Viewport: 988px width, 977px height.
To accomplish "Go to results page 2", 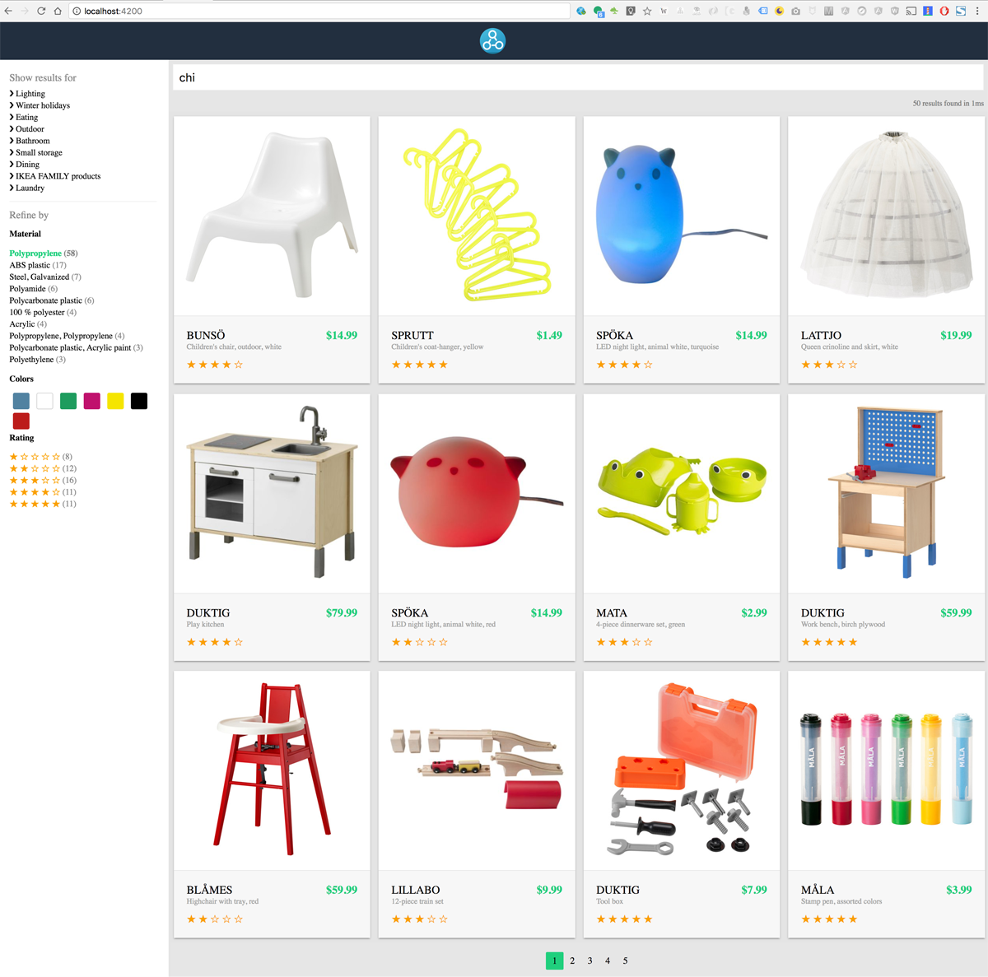I will point(572,961).
